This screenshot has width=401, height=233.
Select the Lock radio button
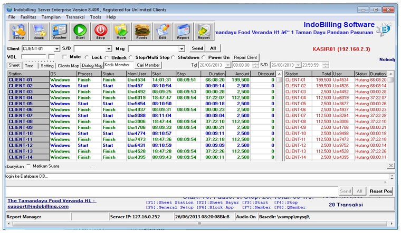87,57
